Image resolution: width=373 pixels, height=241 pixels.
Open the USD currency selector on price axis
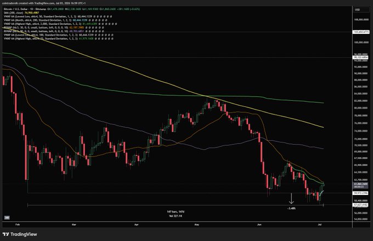[357, 10]
